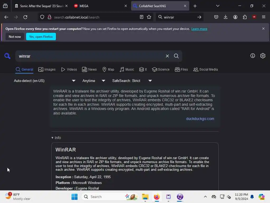Open the Copilot preview icon

click(x=262, y=197)
